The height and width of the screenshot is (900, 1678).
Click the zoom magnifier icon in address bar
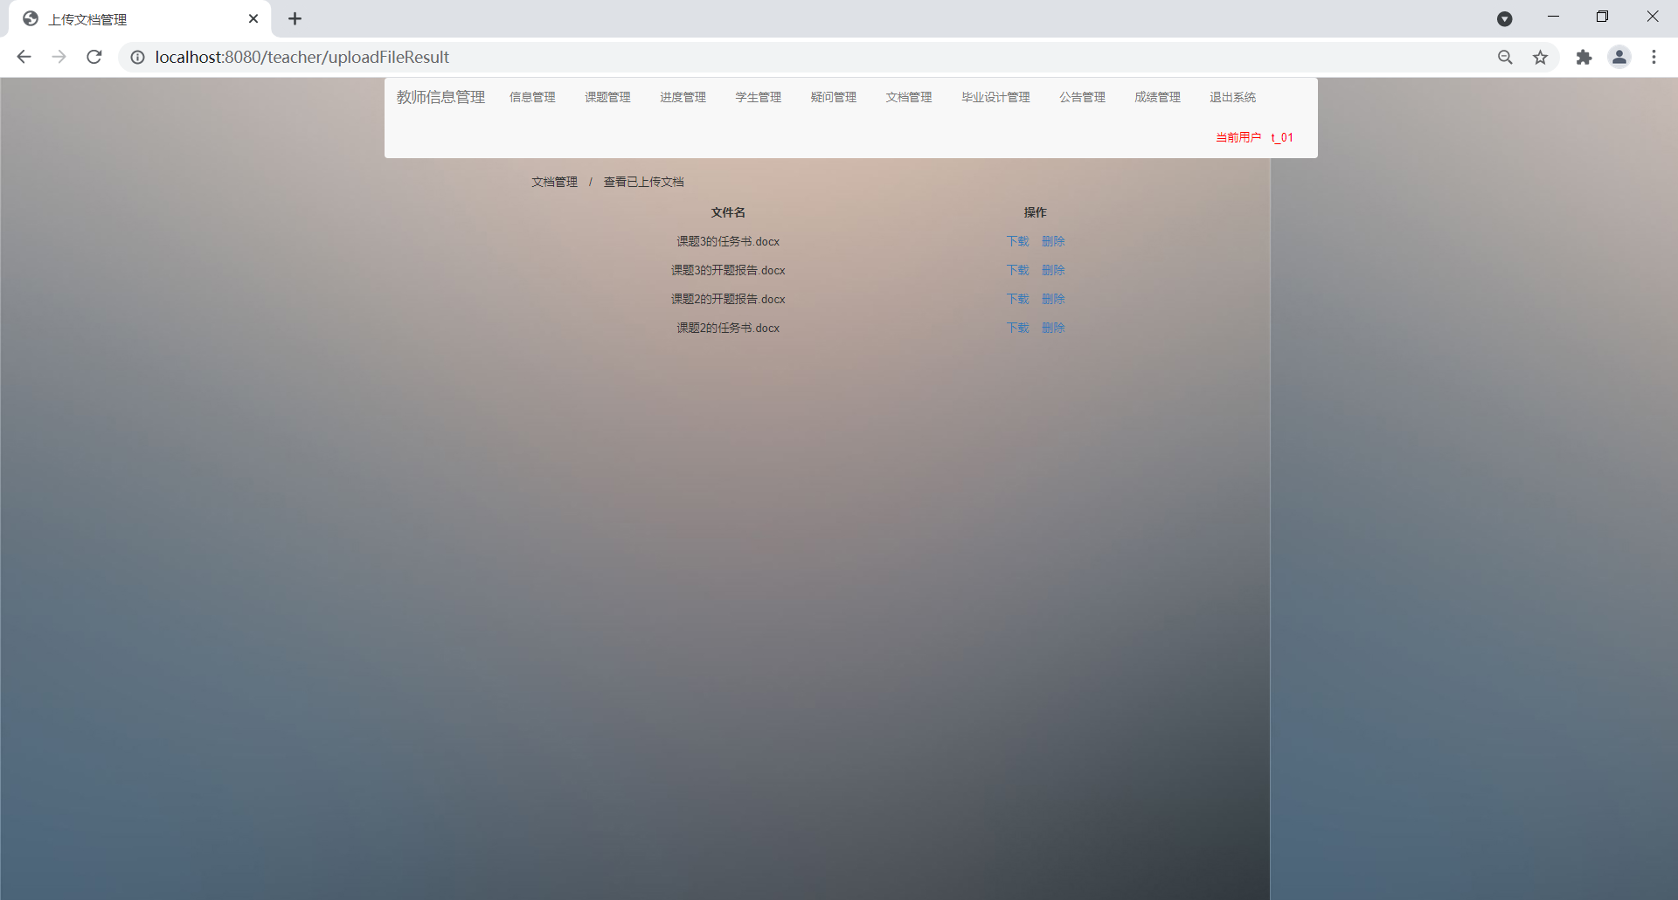coord(1505,57)
